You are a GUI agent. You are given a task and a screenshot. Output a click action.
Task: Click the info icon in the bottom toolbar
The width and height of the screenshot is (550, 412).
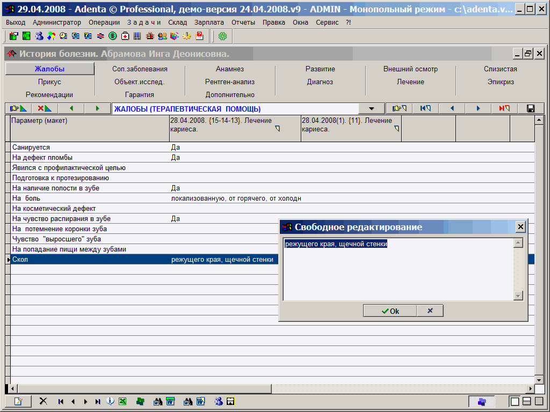tap(110, 401)
